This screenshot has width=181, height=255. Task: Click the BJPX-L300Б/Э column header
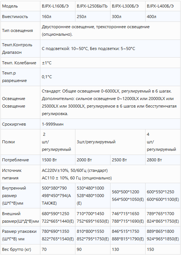coord(128,6)
